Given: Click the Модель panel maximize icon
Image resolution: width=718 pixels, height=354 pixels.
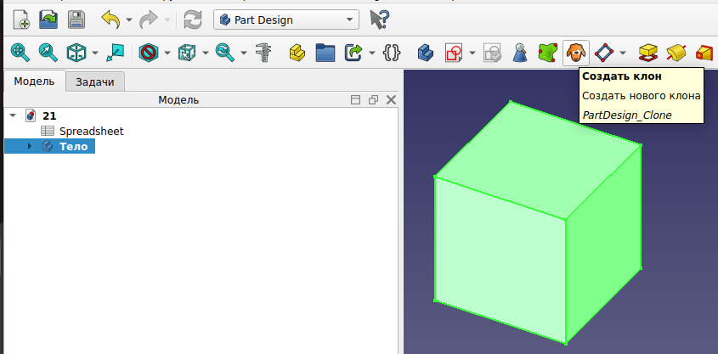Looking at the screenshot, I should point(355,99).
